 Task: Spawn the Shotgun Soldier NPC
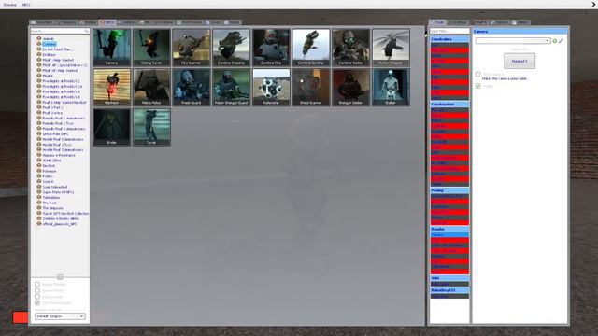click(350, 87)
